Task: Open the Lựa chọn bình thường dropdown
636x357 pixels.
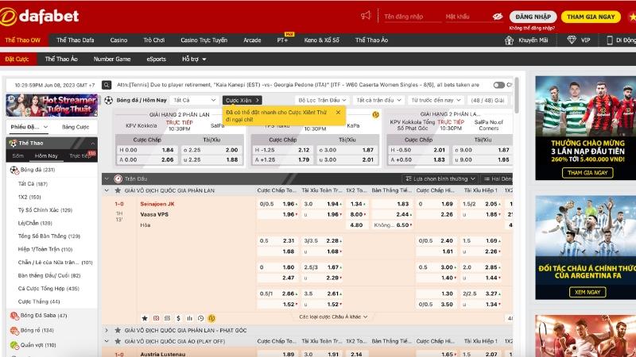Action: click(x=436, y=179)
